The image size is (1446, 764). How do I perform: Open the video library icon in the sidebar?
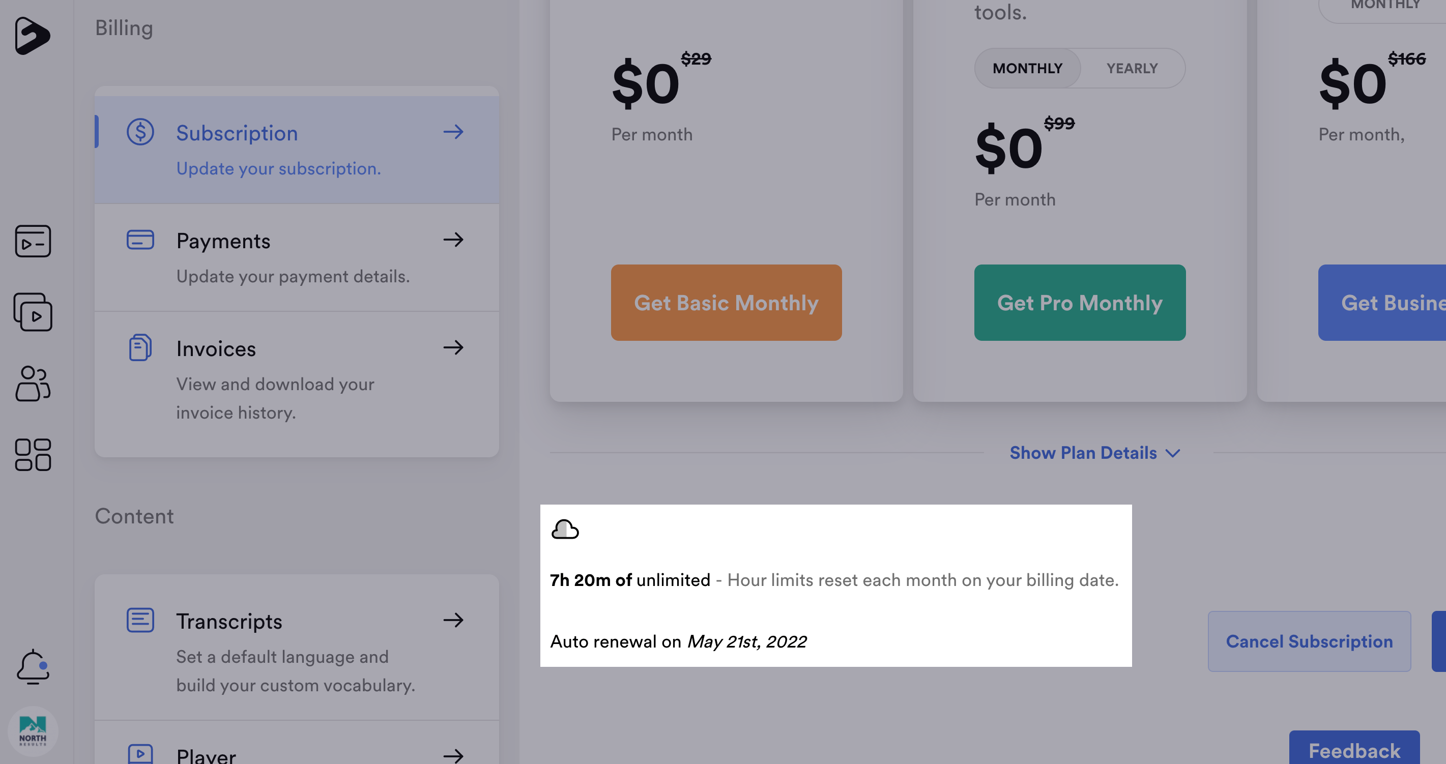click(33, 311)
